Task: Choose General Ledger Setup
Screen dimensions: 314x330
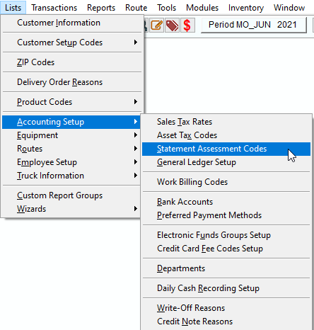Action: [x=226, y=162]
